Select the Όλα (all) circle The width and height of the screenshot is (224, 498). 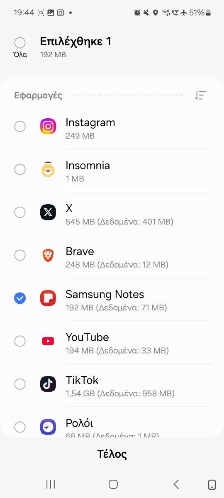pyautogui.click(x=20, y=43)
